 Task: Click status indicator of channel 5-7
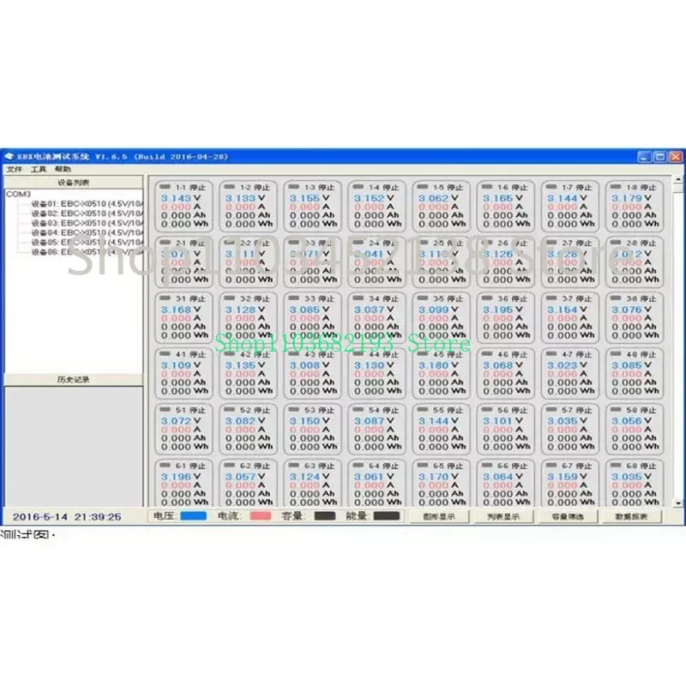551,410
